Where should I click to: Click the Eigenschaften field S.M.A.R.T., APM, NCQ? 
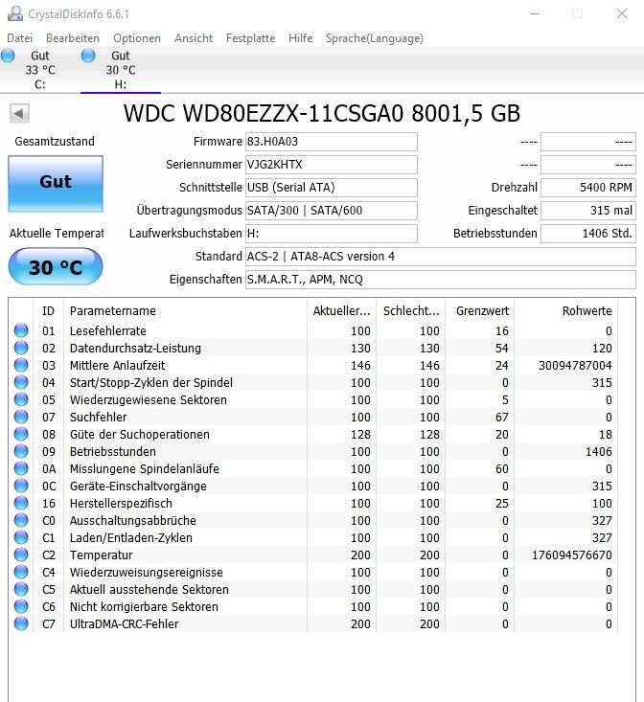coord(441,280)
